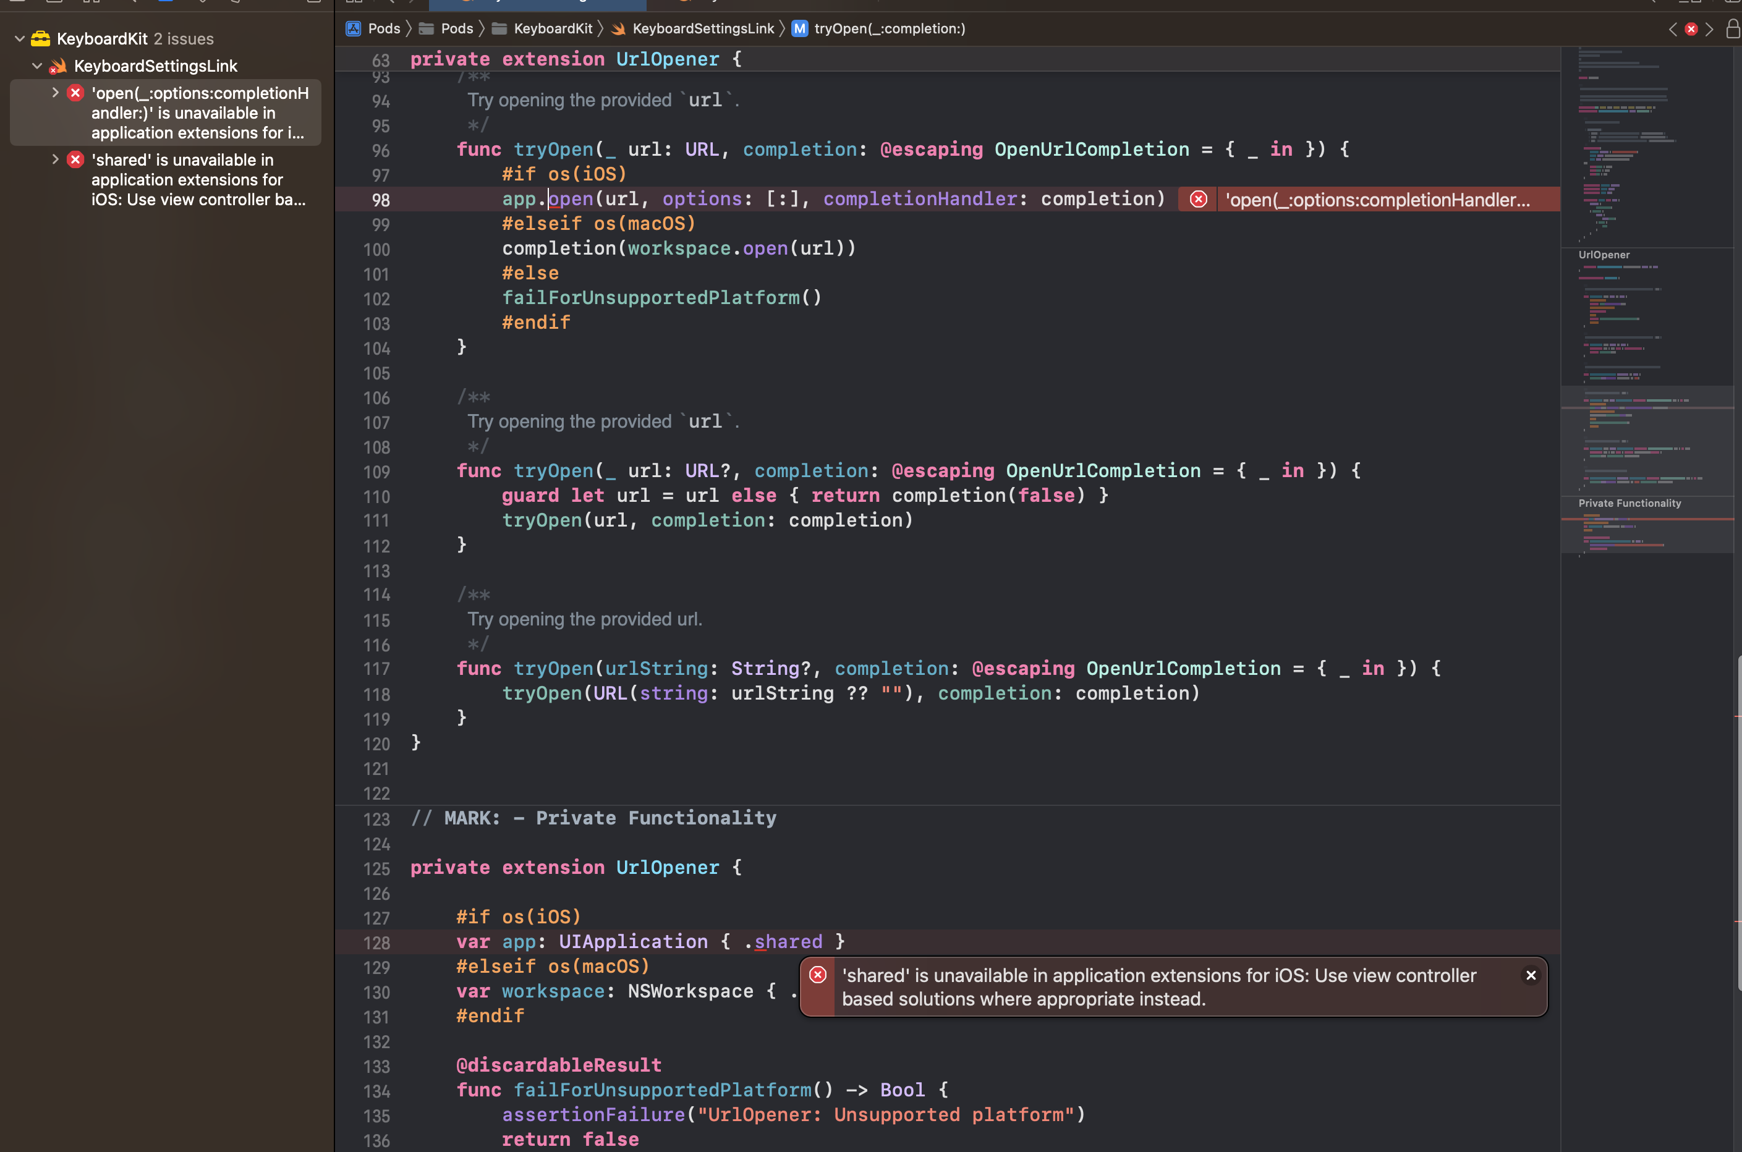The width and height of the screenshot is (1742, 1152).
Task: Select the KeyboardKit folder breadcrumb item
Action: point(552,28)
